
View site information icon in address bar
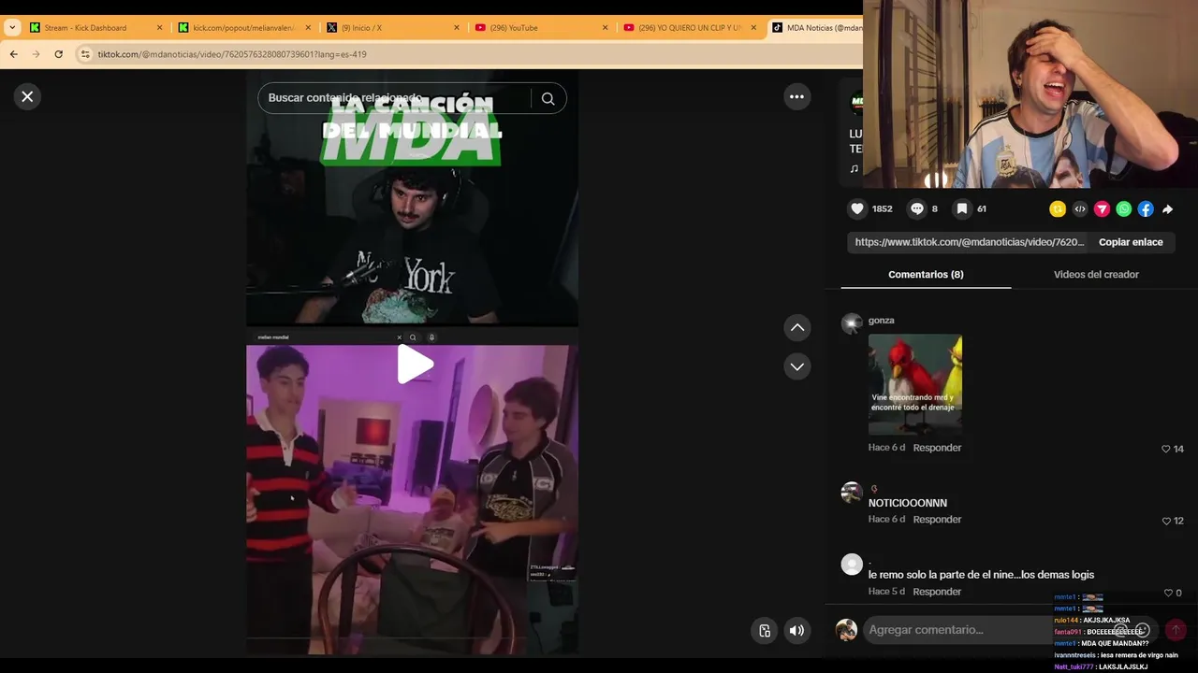tap(85, 54)
